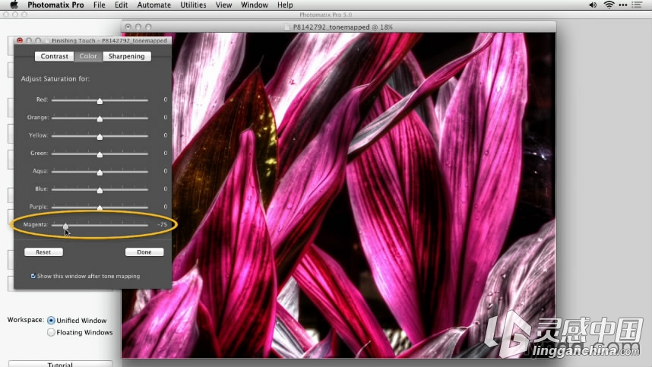
Task: Open the Wi-Fi status menu
Action: click(x=609, y=5)
